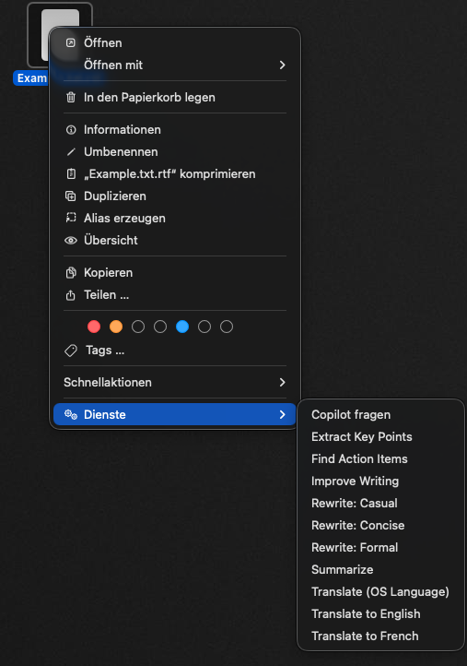Viewport: 467px width, 666px height.
Task: Open Schnellaktionen menu entry
Action: [x=175, y=382]
